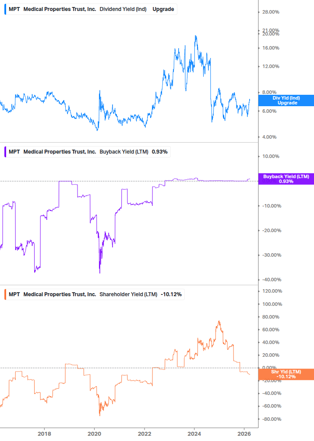Click the MPT ticker in Buyback Yield legend

click(x=14, y=152)
